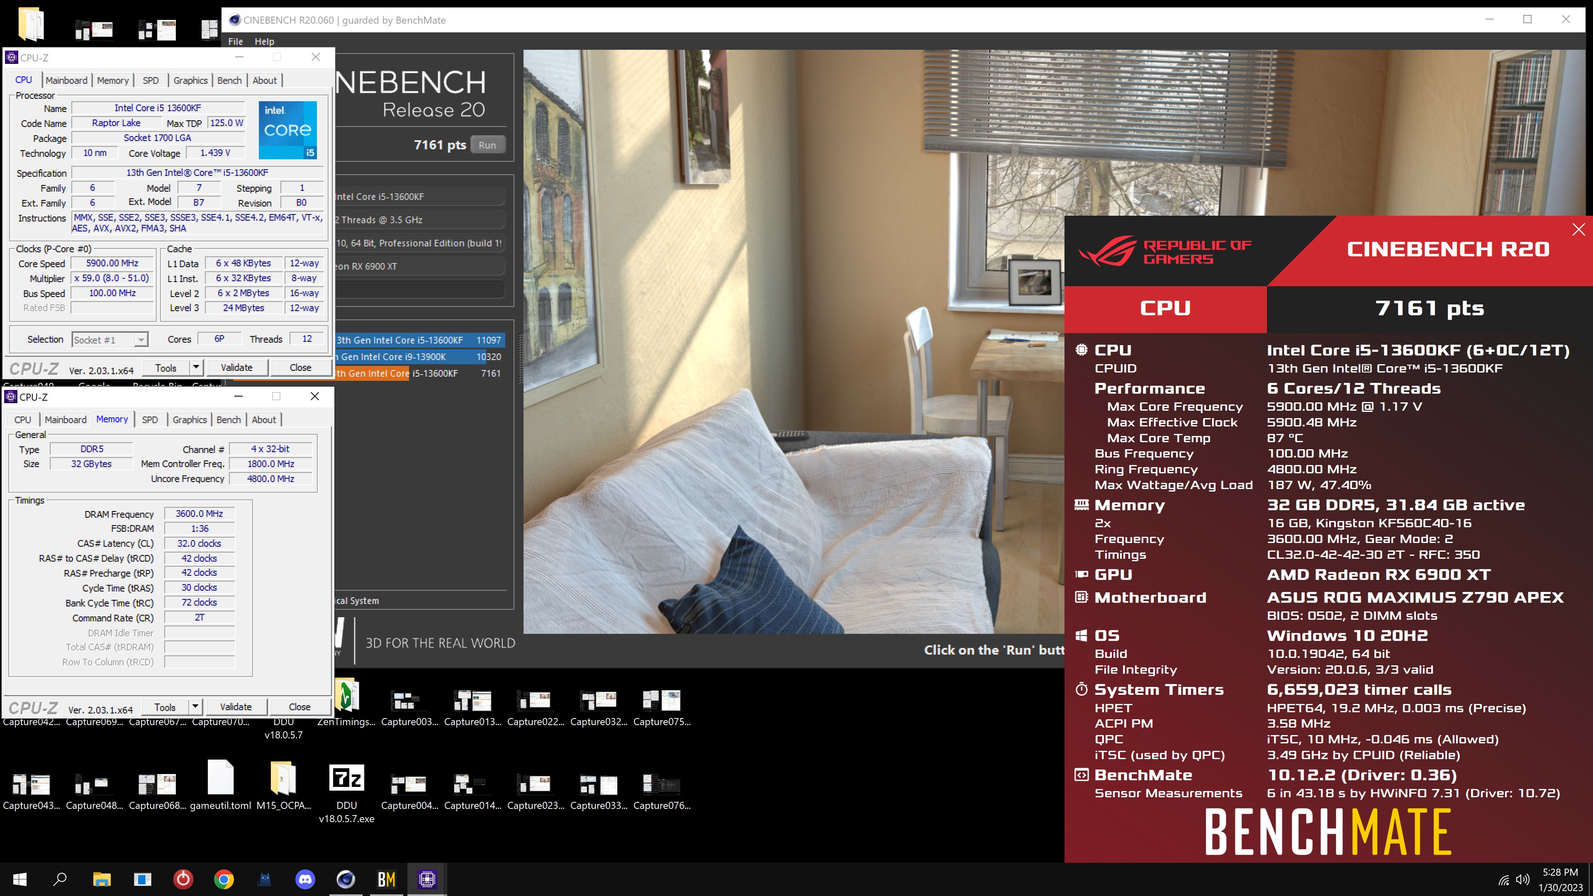Click Validate in top CPU-Z window
The height and width of the screenshot is (896, 1593).
tap(237, 367)
